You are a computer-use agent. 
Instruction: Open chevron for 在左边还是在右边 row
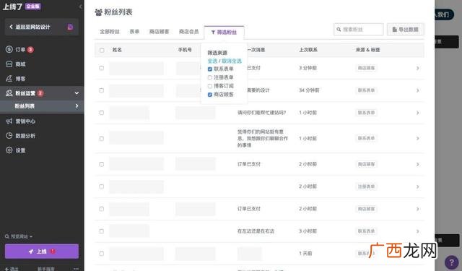click(417, 231)
